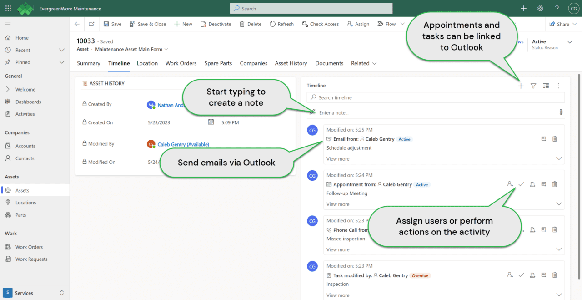Collapse the left navigation hamburger menu

(8, 24)
